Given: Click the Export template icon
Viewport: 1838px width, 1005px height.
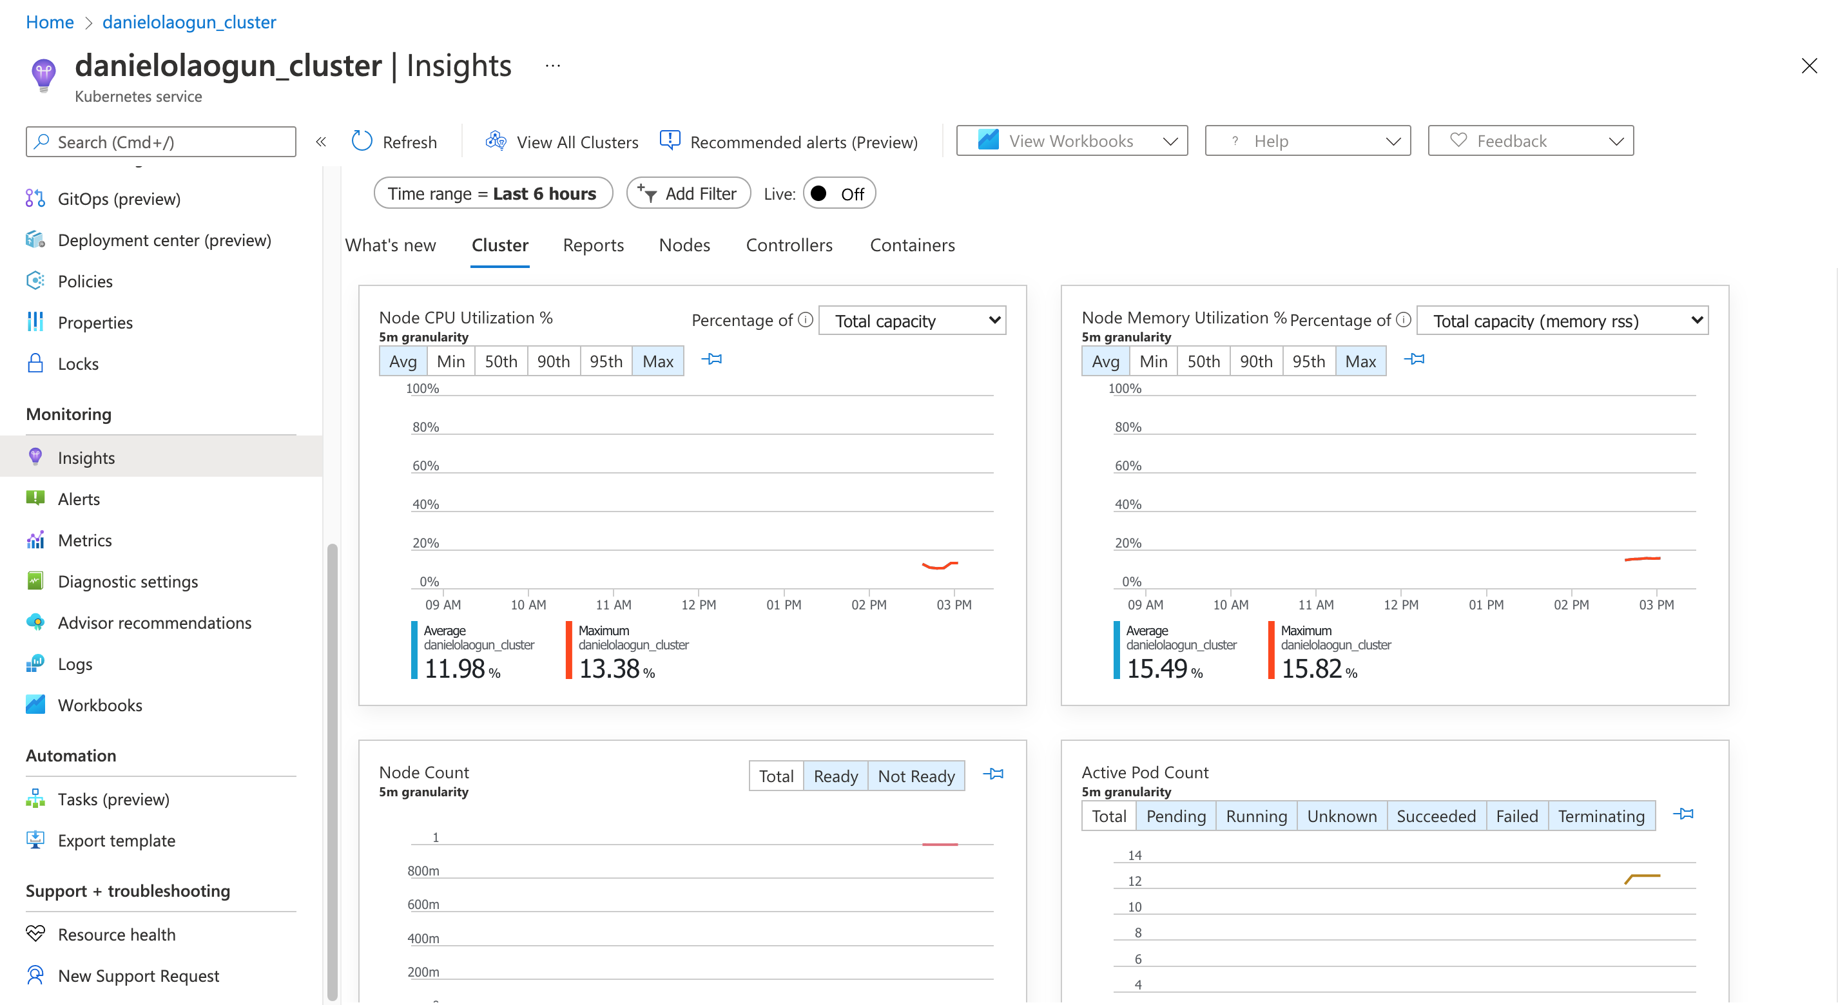Looking at the screenshot, I should pos(35,840).
